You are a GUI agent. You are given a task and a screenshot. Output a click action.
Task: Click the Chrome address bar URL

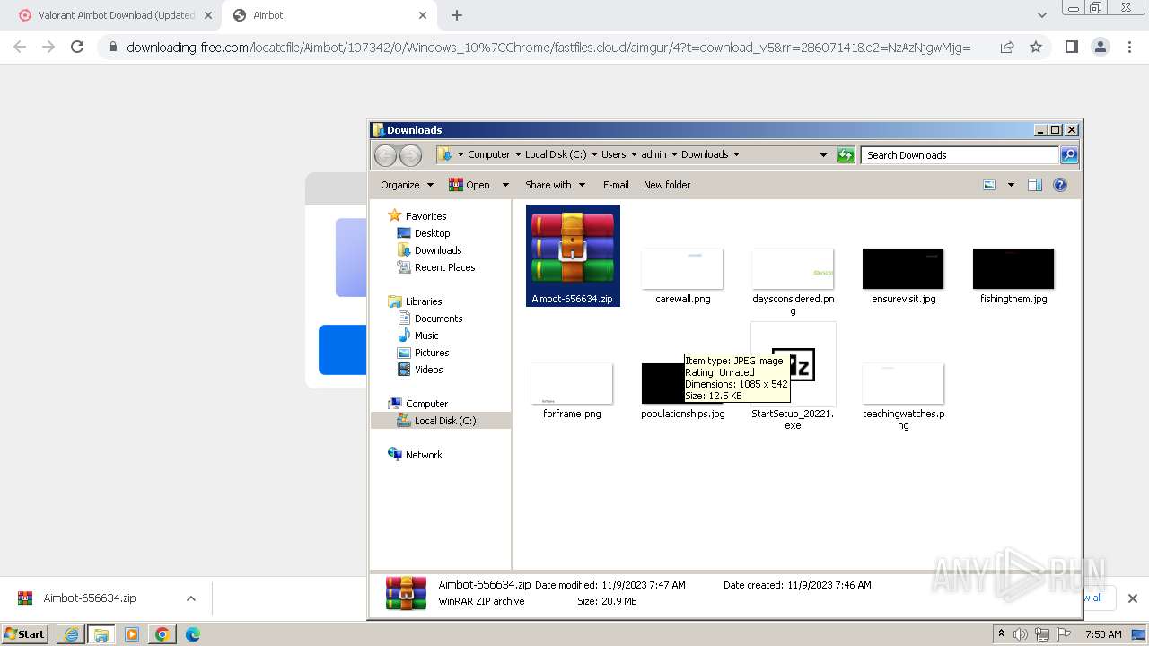click(548, 48)
